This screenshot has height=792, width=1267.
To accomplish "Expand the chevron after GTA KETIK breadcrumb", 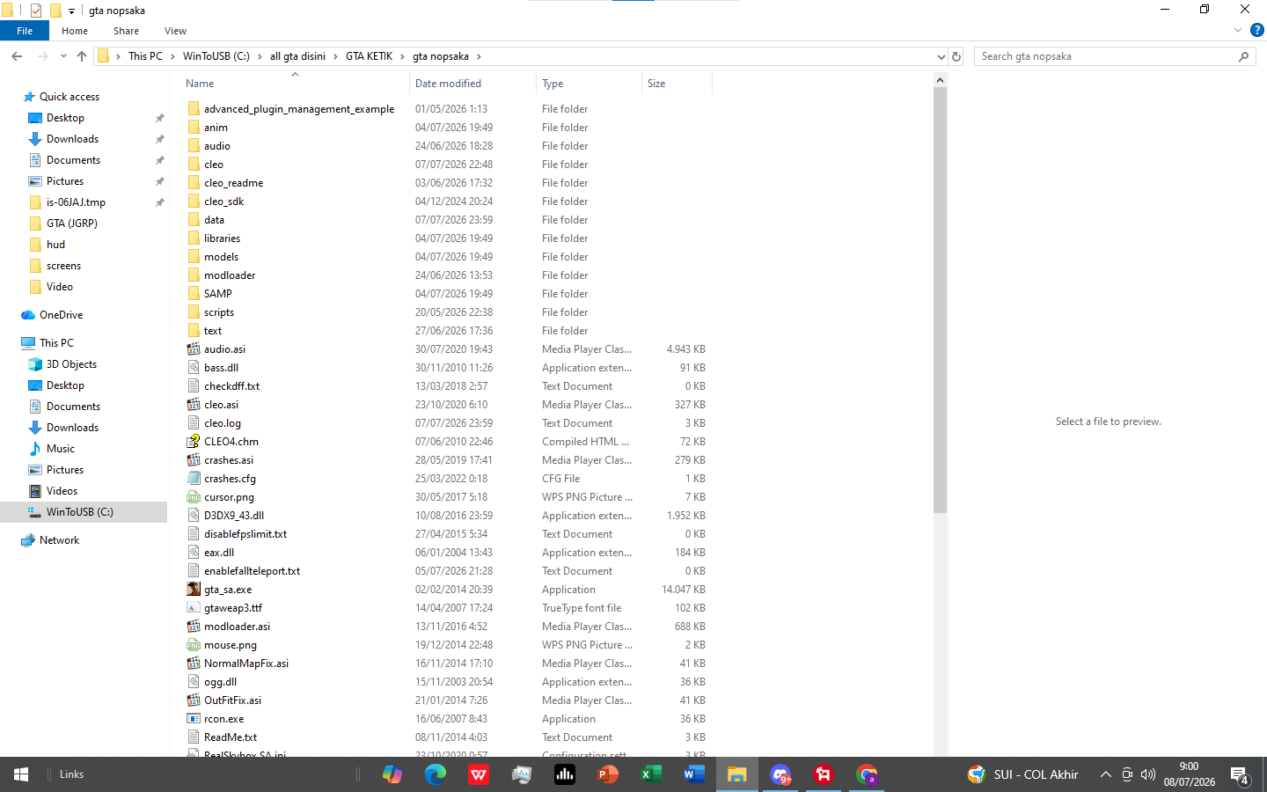I will point(403,56).
